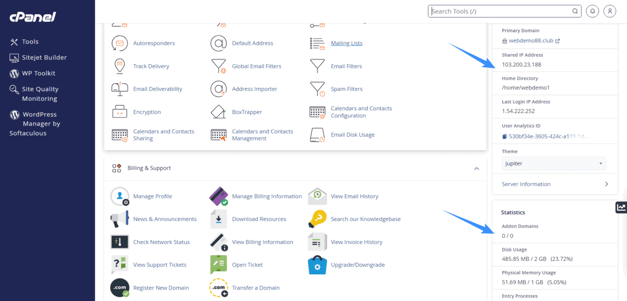The height and width of the screenshot is (301, 627).
Task: Click the Calendars and Contacts Management icon
Action: pyautogui.click(x=218, y=135)
